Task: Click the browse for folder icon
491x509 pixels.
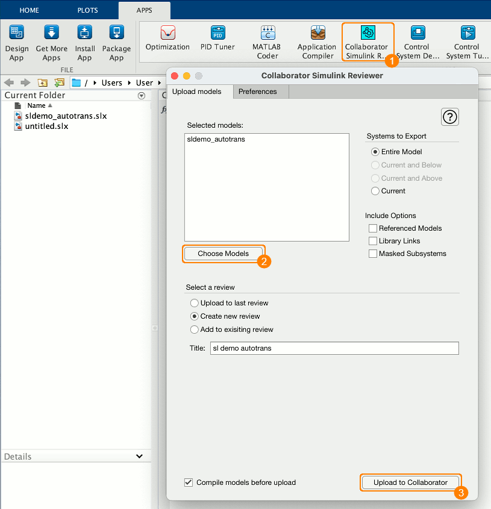Action: 60,83
